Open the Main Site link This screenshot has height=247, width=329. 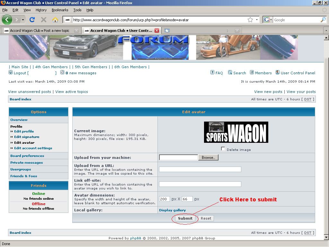pos(20,67)
